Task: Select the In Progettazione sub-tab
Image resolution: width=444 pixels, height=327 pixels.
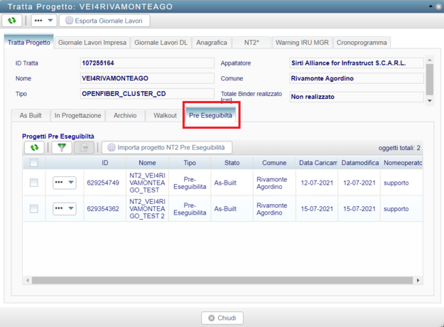Action: 78,116
